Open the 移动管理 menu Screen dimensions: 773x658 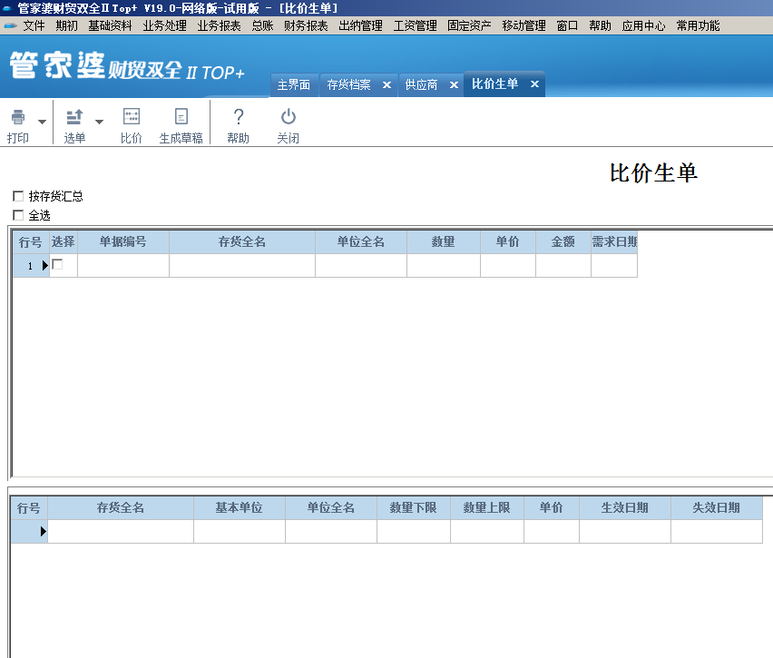(x=524, y=25)
